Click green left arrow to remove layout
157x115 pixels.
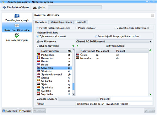pos(73,46)
